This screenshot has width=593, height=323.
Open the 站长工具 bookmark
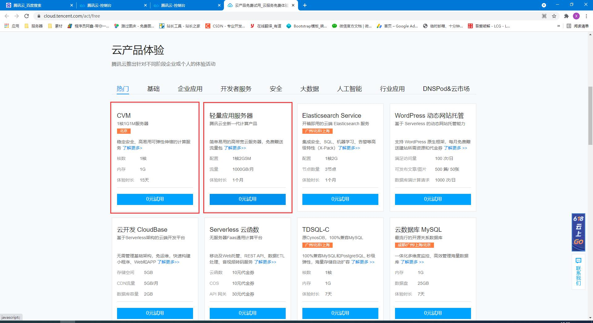(x=180, y=26)
